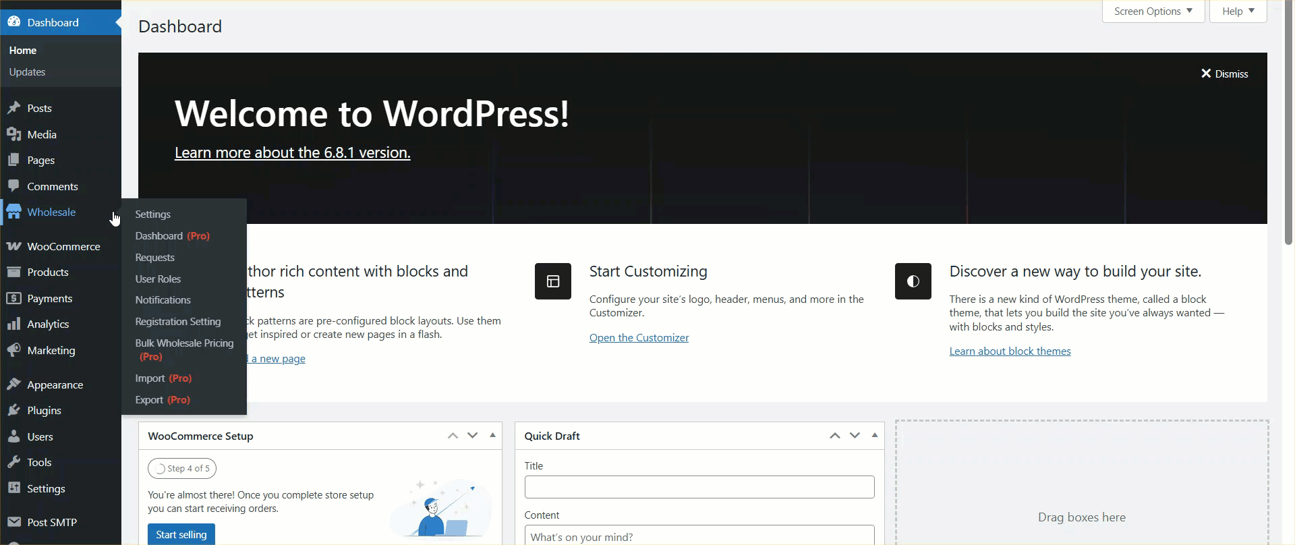The image size is (1295, 545).
Task: Dismiss the Welcome to WordPress panel
Action: tap(1224, 74)
